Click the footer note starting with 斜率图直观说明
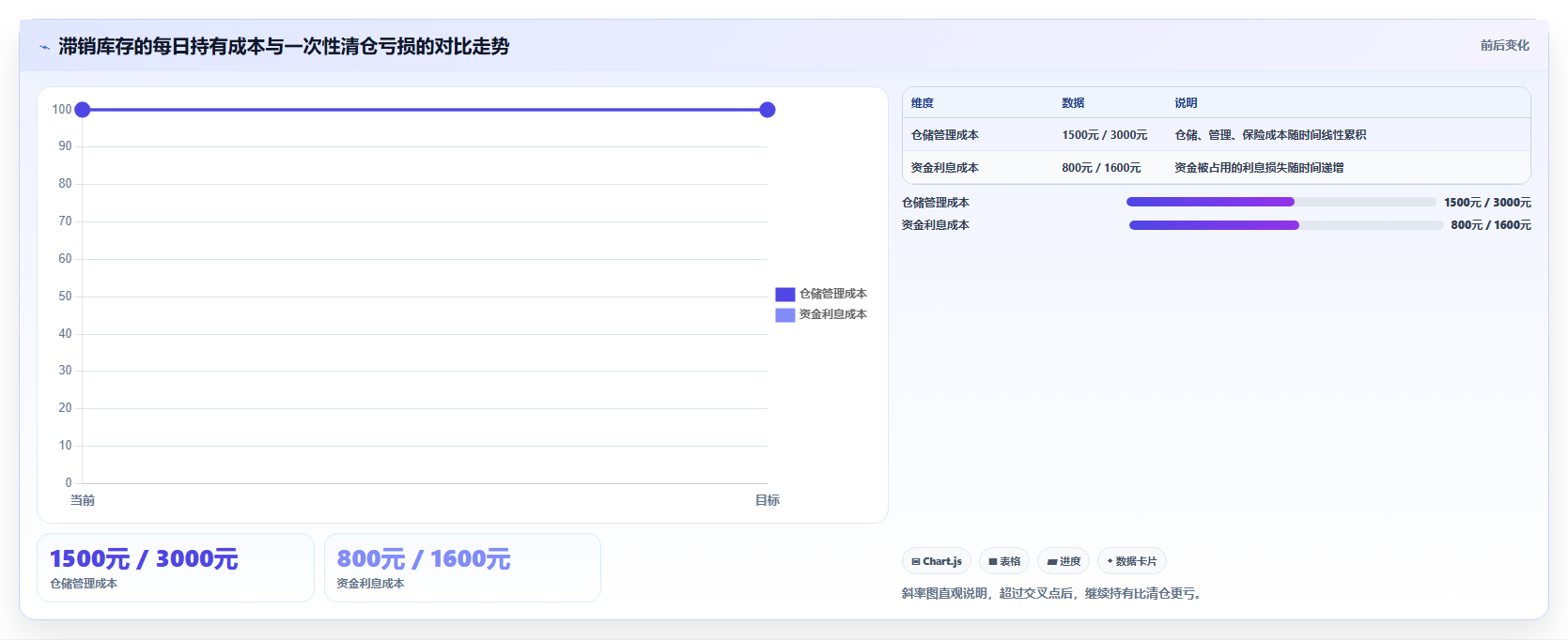Screen dimensions: 1568x640 pos(1053,593)
